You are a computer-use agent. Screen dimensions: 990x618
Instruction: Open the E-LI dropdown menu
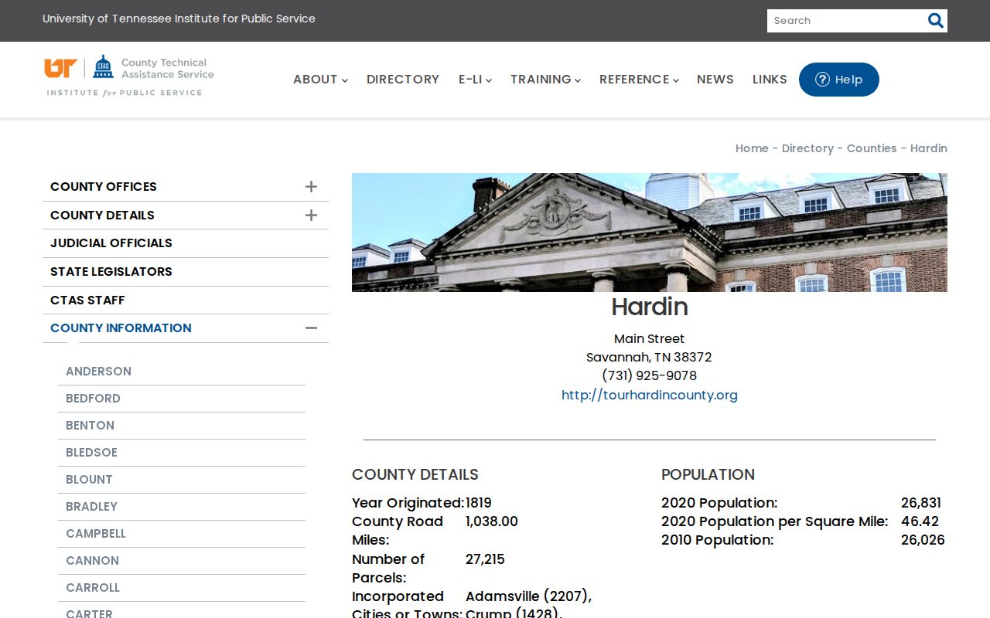(x=475, y=80)
